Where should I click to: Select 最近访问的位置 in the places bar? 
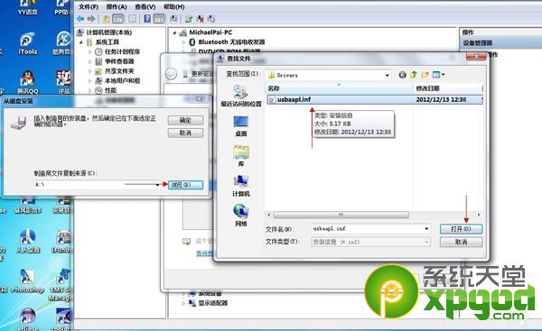coord(241,96)
